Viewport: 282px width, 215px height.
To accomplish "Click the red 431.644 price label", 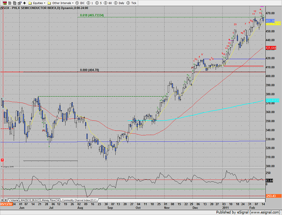I will click(271, 48).
